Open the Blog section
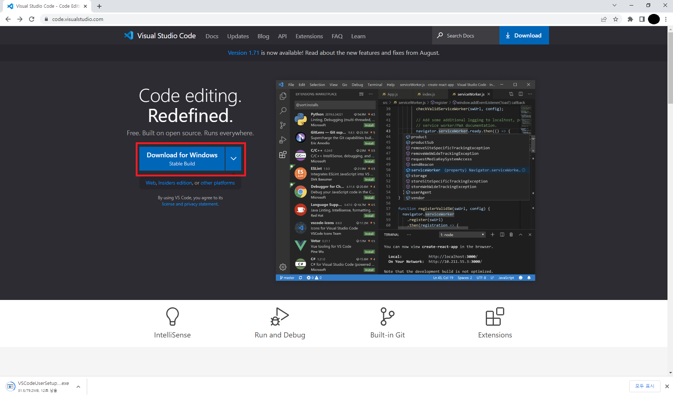673x397 pixels. click(x=263, y=36)
